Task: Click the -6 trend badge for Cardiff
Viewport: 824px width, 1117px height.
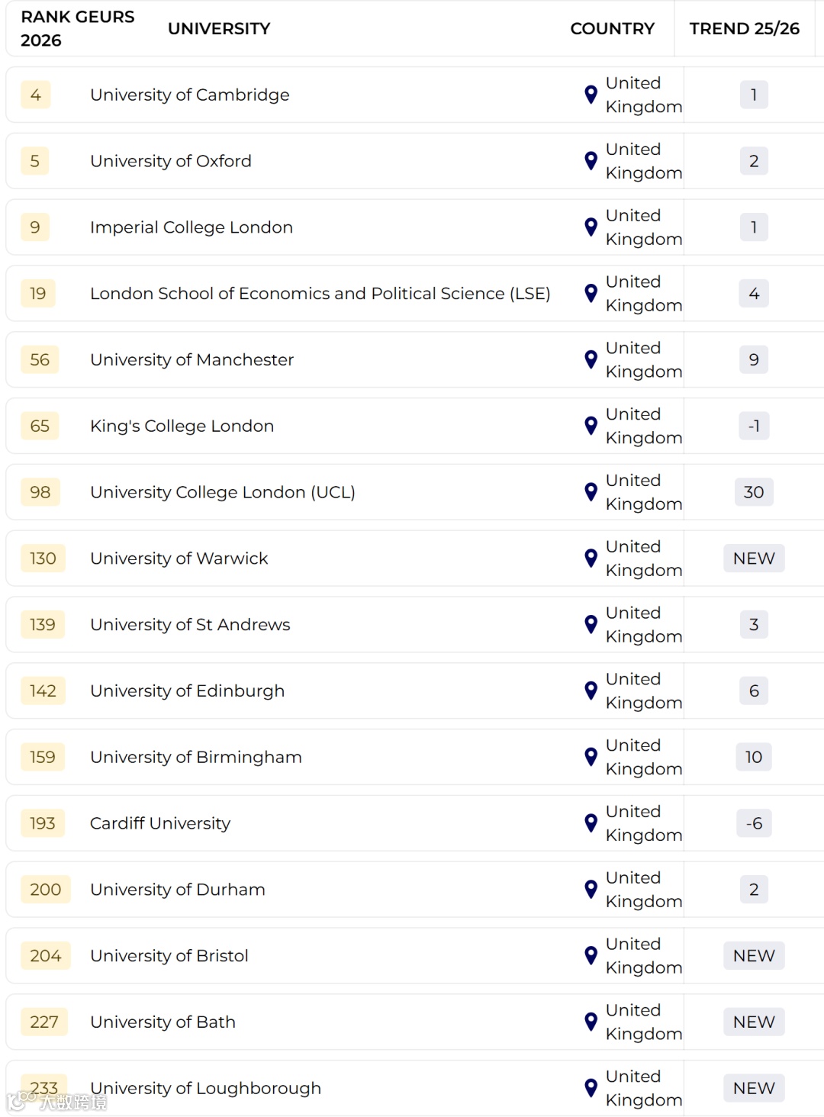Action: [753, 823]
